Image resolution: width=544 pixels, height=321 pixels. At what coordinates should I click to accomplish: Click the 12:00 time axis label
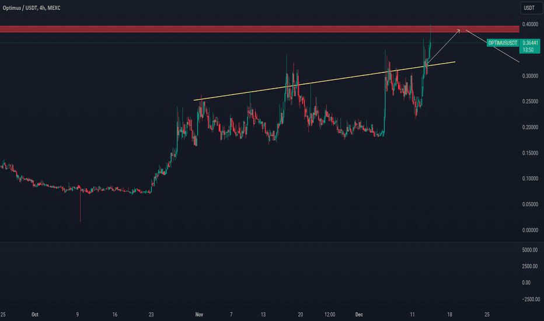330,315
